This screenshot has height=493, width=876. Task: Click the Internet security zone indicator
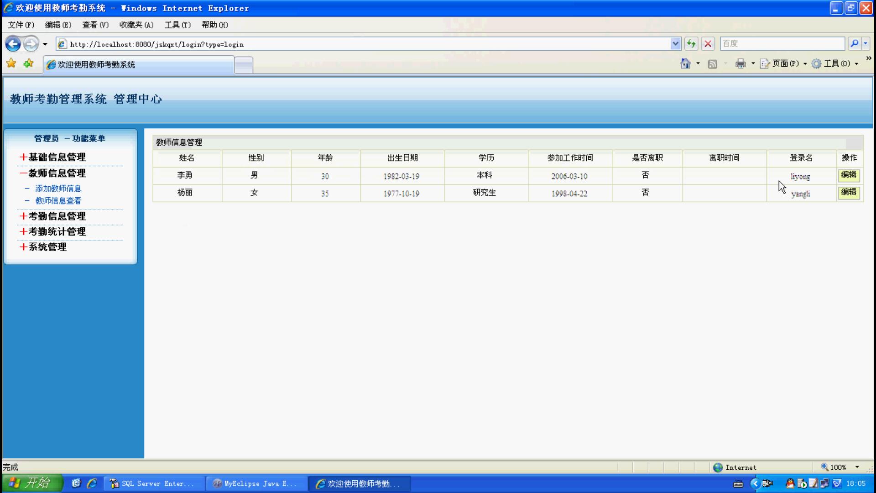point(735,467)
